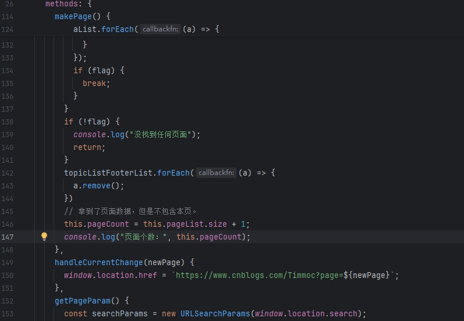Click line number 147 in the gutter
This screenshot has width=464, height=321.
pyautogui.click(x=8, y=237)
